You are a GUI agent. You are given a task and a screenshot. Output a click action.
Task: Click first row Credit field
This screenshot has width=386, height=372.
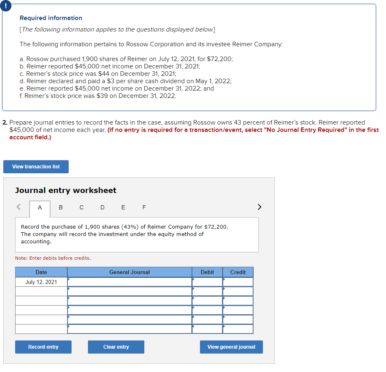(x=238, y=282)
